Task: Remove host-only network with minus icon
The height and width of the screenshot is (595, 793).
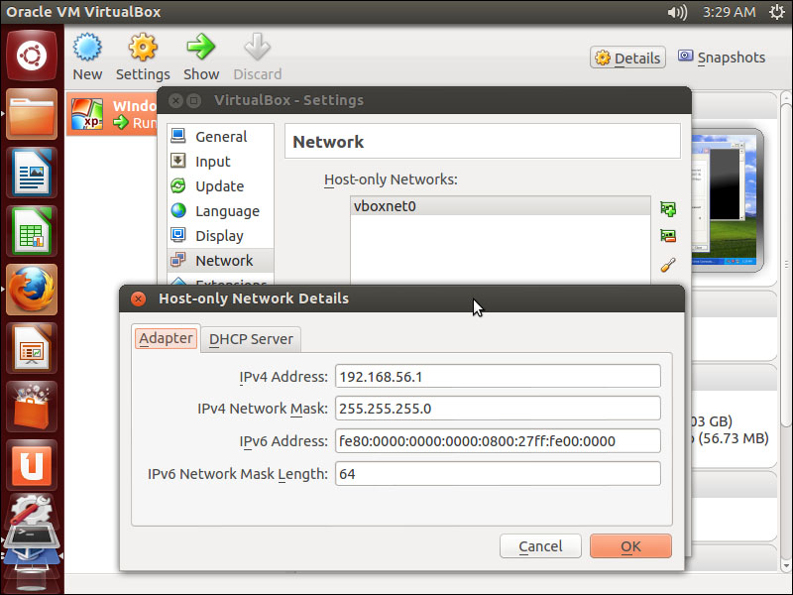Action: tap(668, 236)
